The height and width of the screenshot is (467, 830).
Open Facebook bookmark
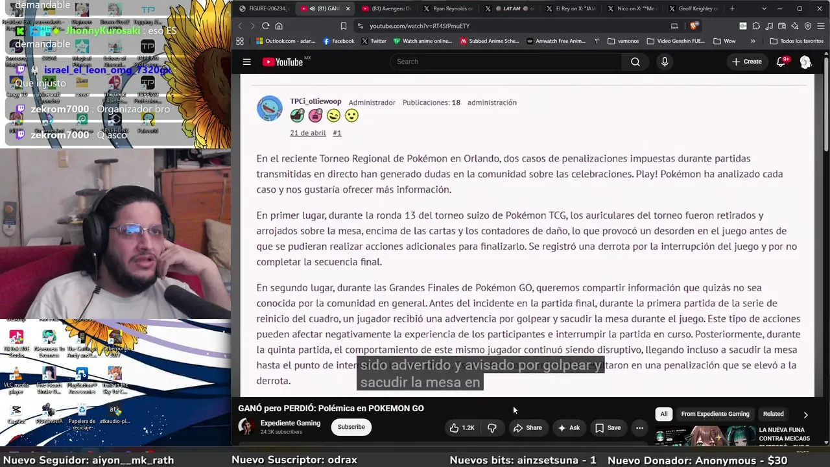338,41
